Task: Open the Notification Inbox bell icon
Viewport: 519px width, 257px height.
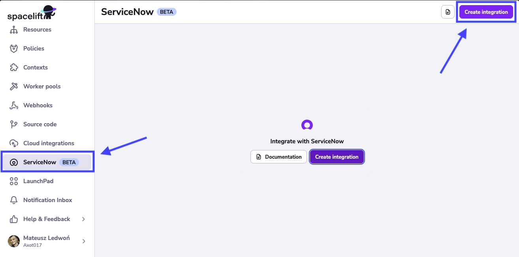Action: (14, 200)
